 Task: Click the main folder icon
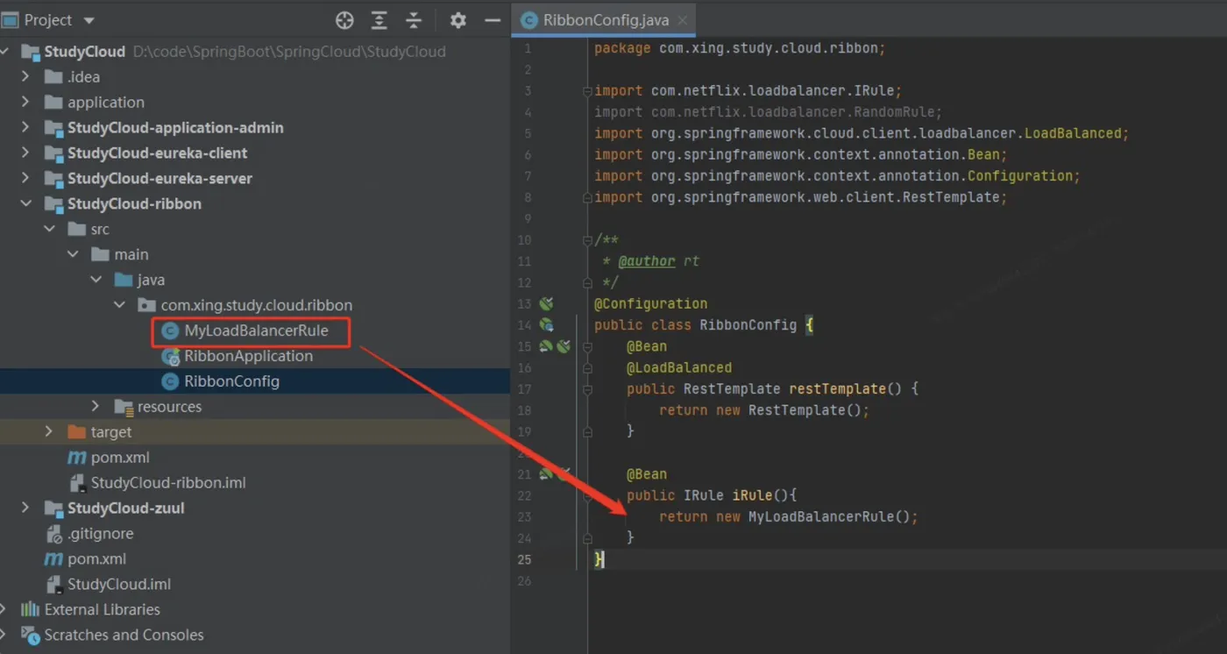tap(100, 255)
